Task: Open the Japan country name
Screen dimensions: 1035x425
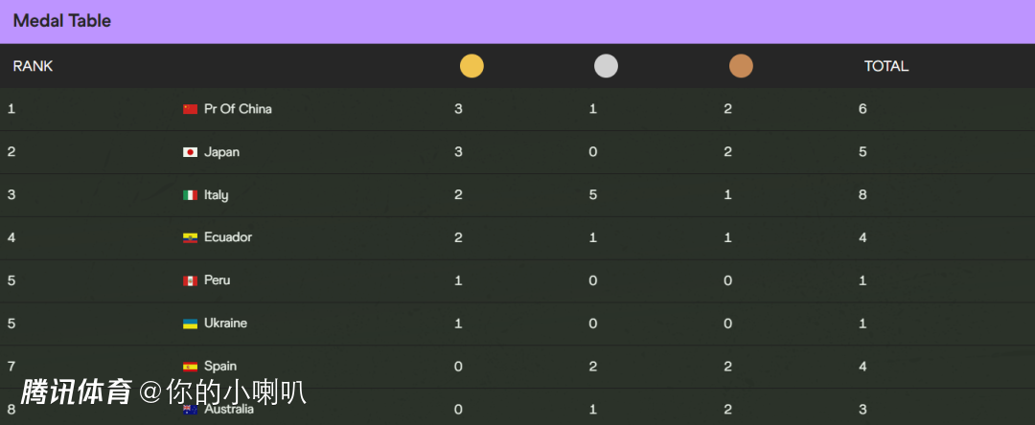Action: tap(221, 152)
